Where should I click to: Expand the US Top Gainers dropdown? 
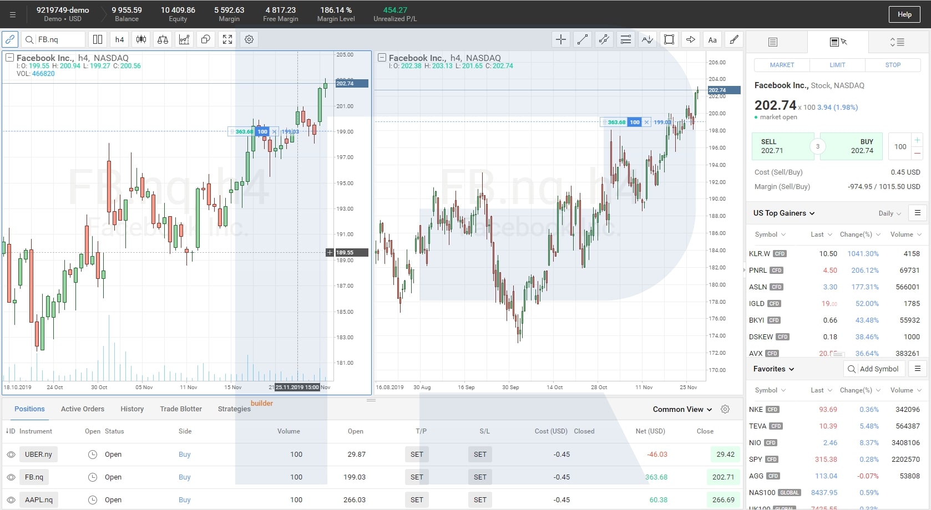click(x=784, y=213)
